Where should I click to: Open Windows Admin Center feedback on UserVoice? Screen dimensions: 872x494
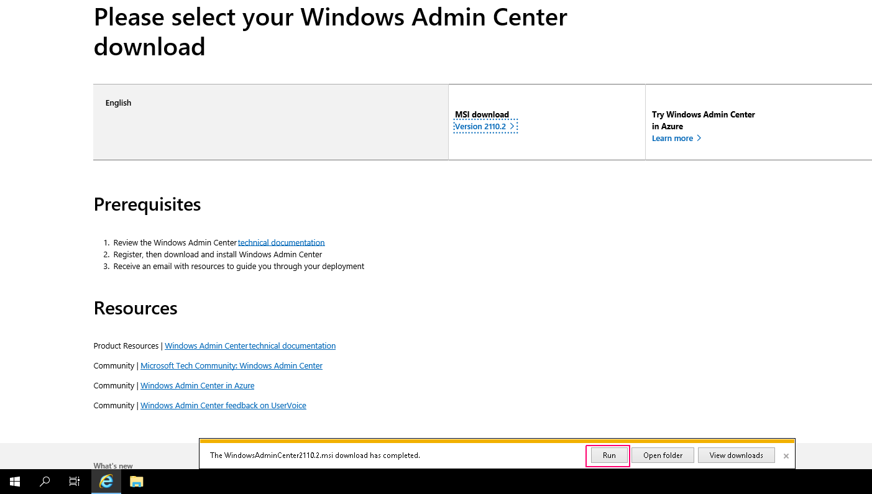(223, 406)
